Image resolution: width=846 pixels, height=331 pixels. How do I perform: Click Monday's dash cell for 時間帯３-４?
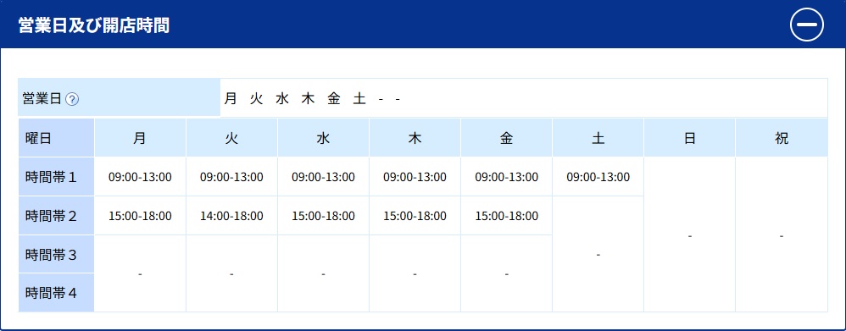click(x=140, y=273)
